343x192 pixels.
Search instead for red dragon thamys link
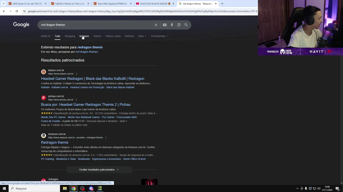(x=87, y=52)
